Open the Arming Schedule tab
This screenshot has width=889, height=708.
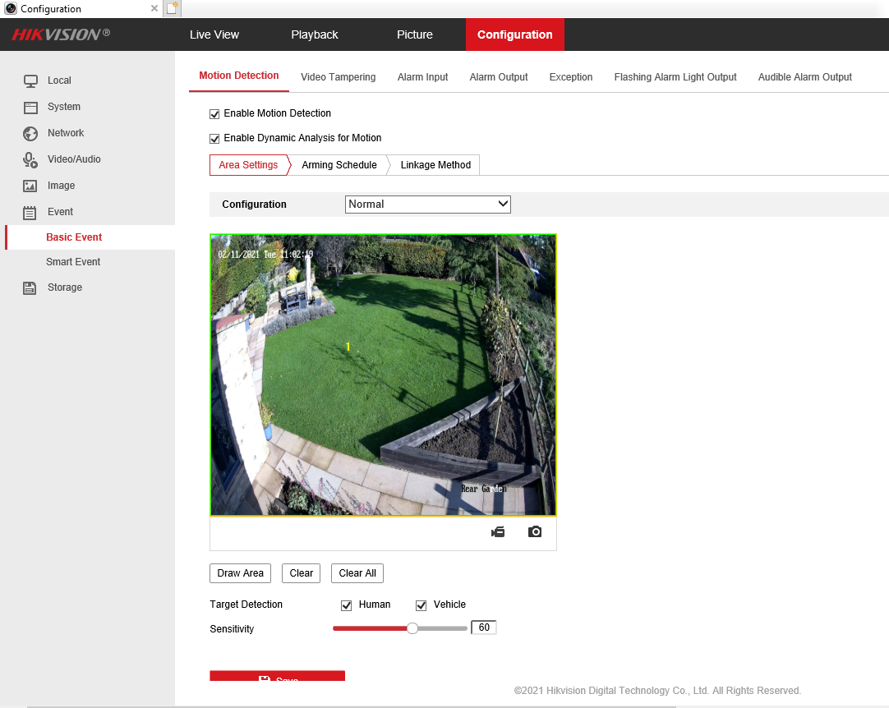coord(339,165)
